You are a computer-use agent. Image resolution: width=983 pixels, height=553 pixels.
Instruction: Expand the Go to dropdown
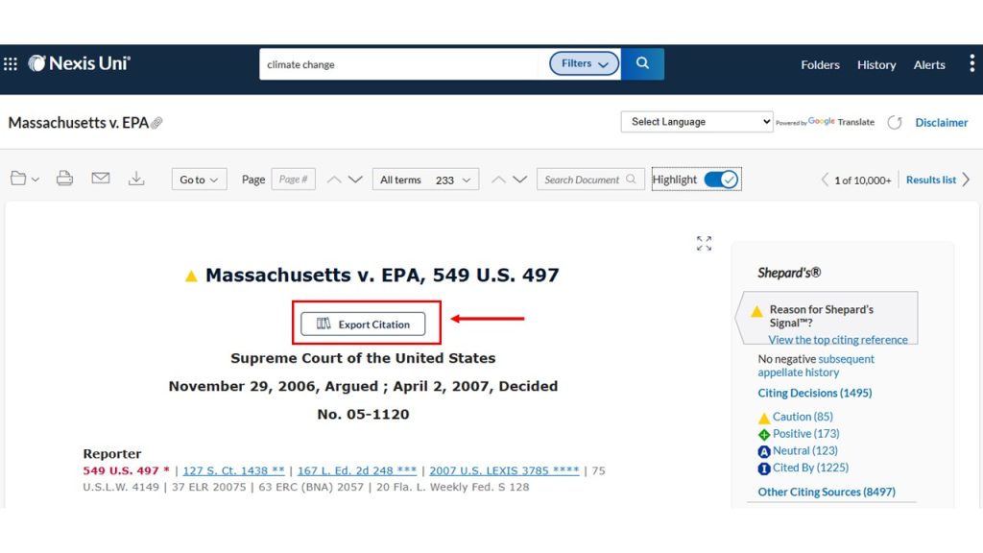199,180
